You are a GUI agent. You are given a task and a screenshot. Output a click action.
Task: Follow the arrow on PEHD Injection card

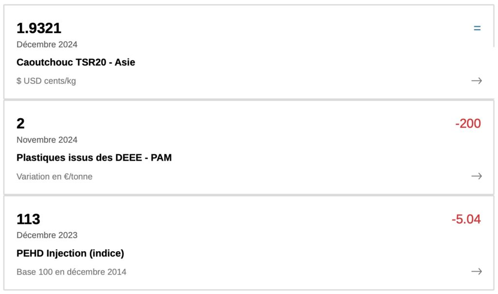click(476, 272)
